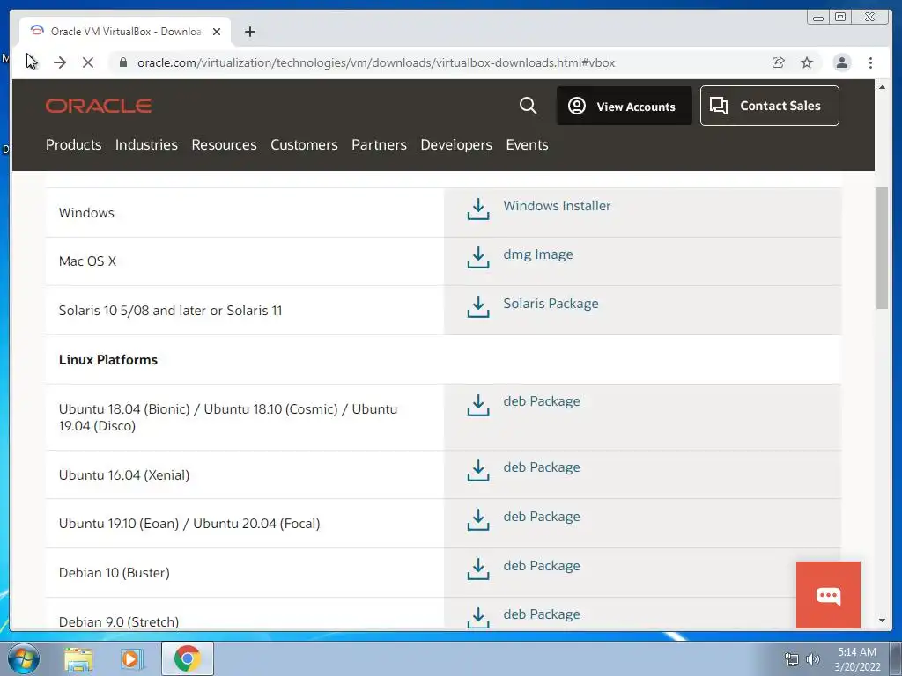The width and height of the screenshot is (902, 676).
Task: Click the Chrome taskbar icon
Action: (187, 658)
